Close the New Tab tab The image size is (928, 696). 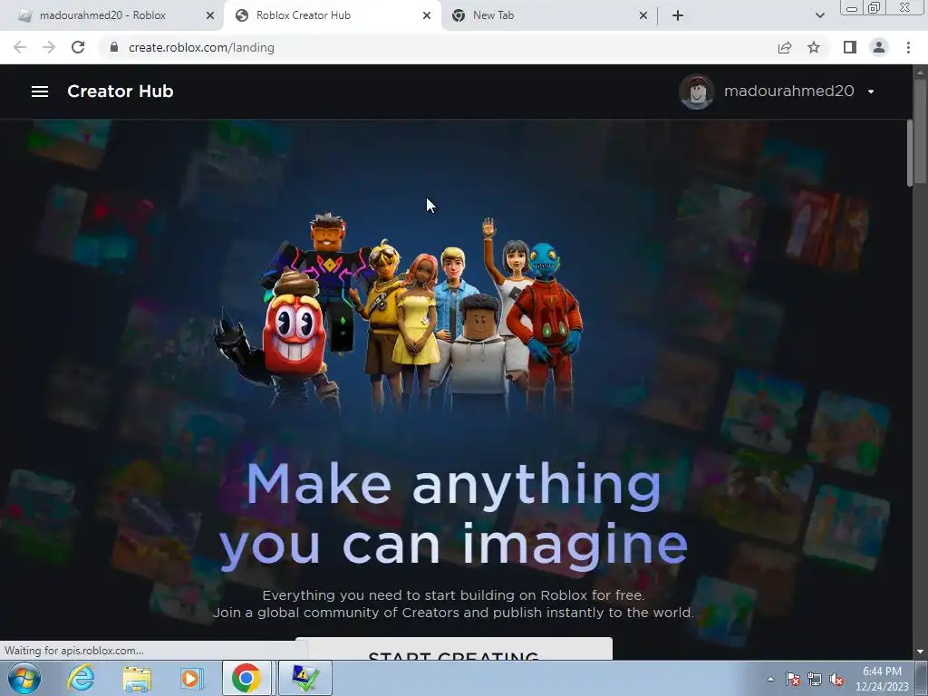coord(643,15)
